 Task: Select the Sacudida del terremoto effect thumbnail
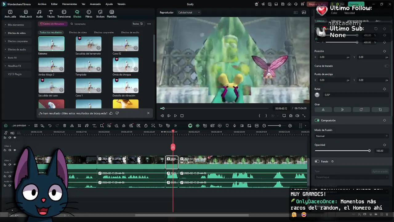point(88,44)
